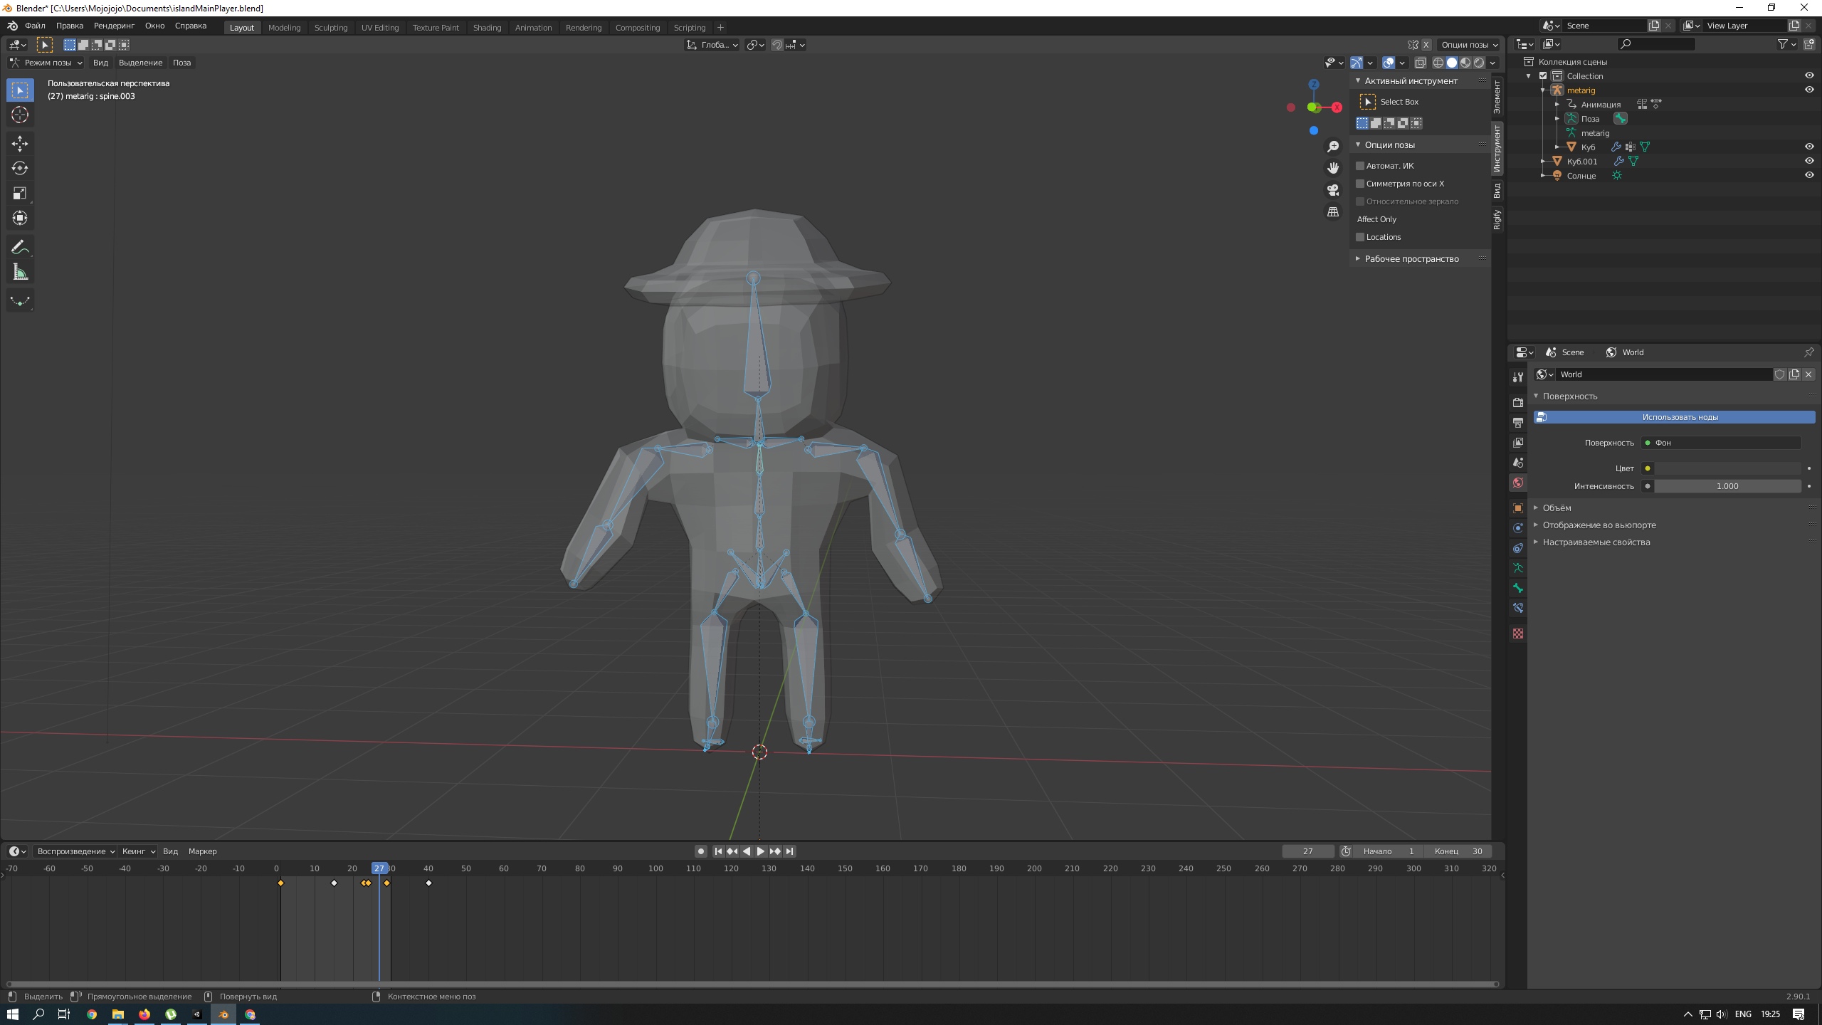Expand the Объём panel
Image resolution: width=1822 pixels, height=1025 pixels.
pyautogui.click(x=1556, y=508)
